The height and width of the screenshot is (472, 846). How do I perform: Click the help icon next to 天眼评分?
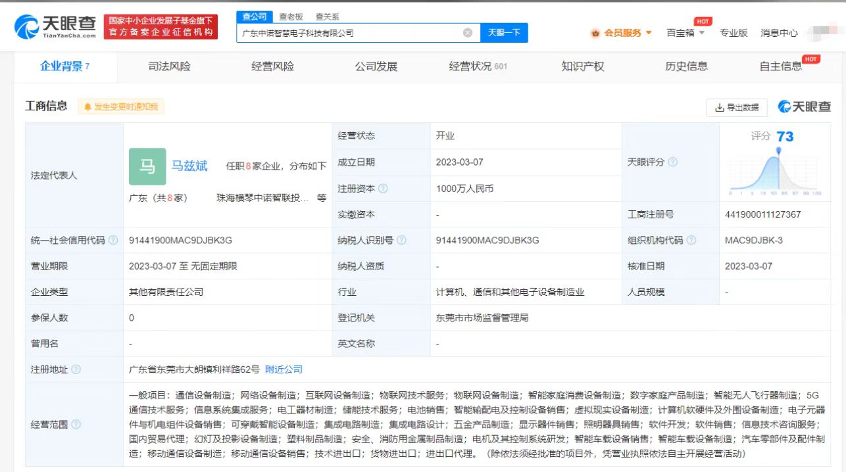coord(672,162)
